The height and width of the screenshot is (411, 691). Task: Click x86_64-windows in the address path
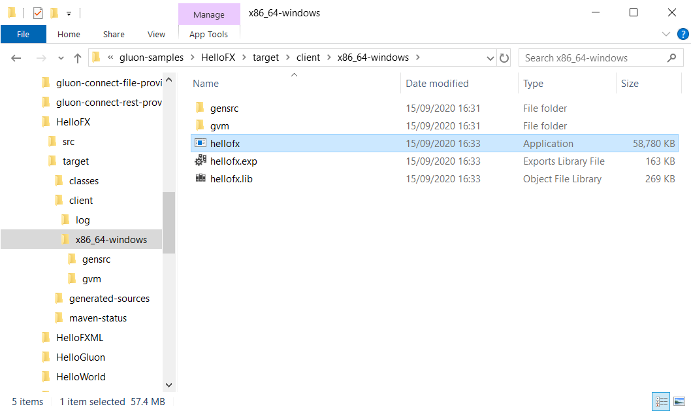point(374,58)
